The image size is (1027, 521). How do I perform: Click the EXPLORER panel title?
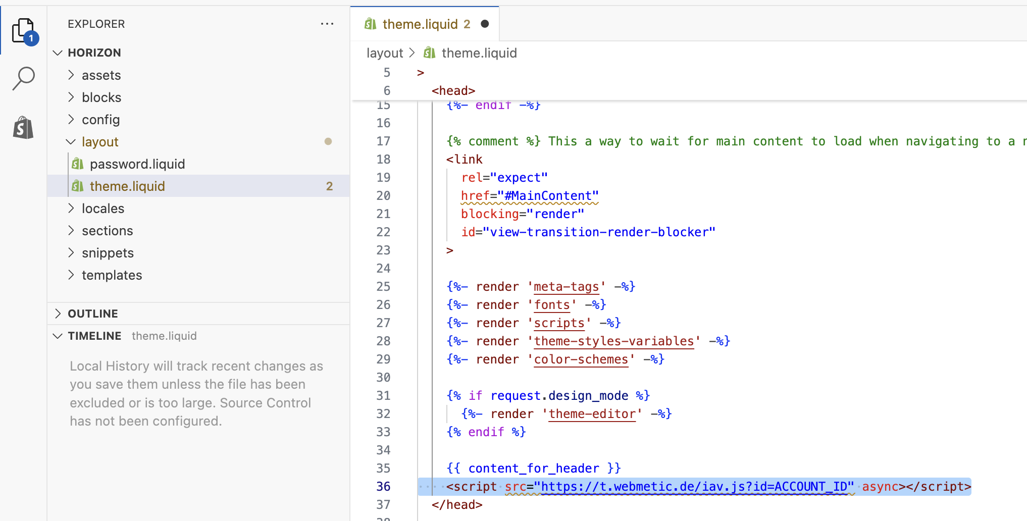96,24
